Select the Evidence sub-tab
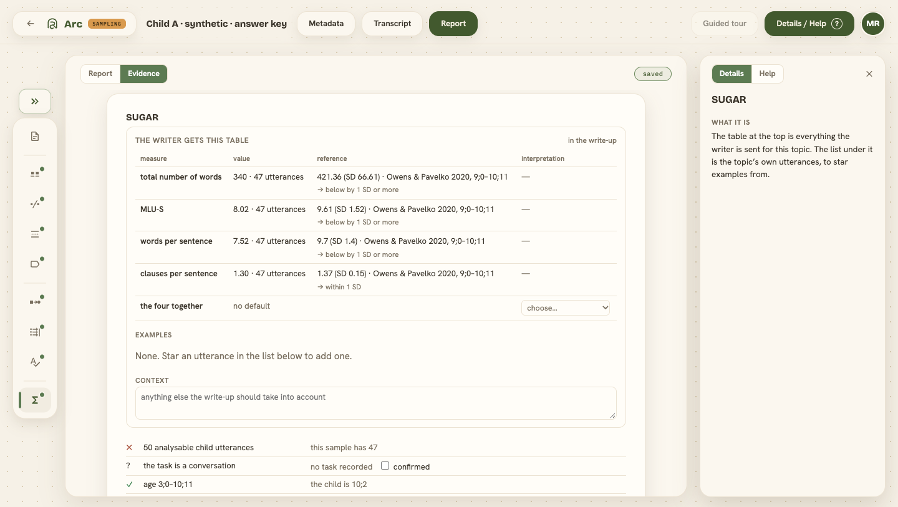898x507 pixels. click(x=144, y=74)
